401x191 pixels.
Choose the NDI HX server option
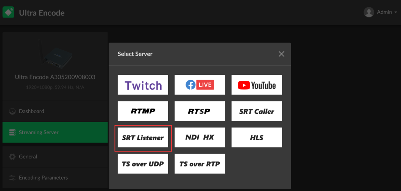pos(200,137)
